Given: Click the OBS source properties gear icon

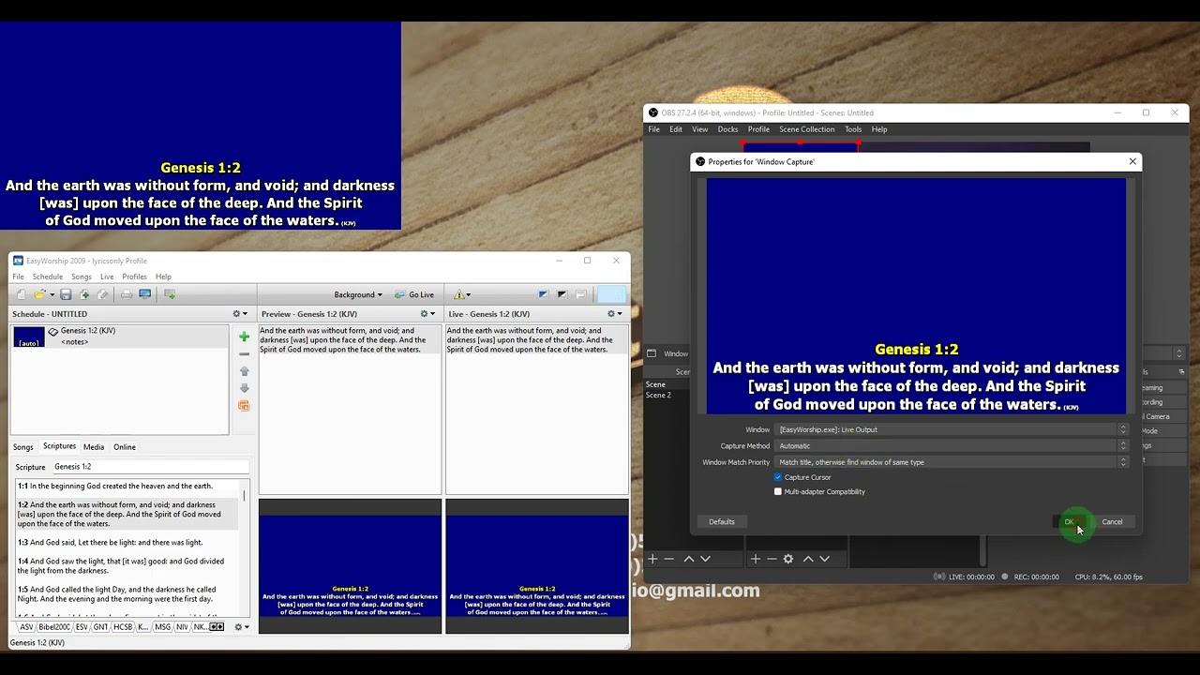Looking at the screenshot, I should 788,559.
